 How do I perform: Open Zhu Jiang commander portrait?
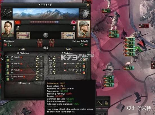(8, 29)
